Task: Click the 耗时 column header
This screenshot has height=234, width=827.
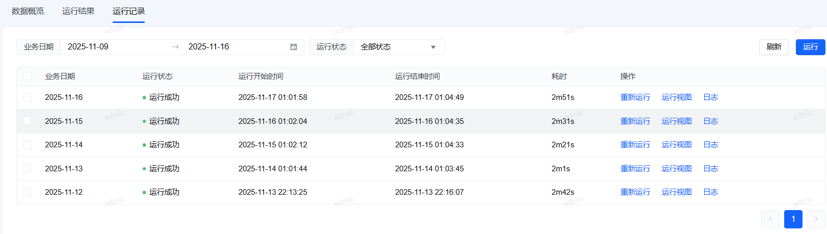Action: point(559,76)
